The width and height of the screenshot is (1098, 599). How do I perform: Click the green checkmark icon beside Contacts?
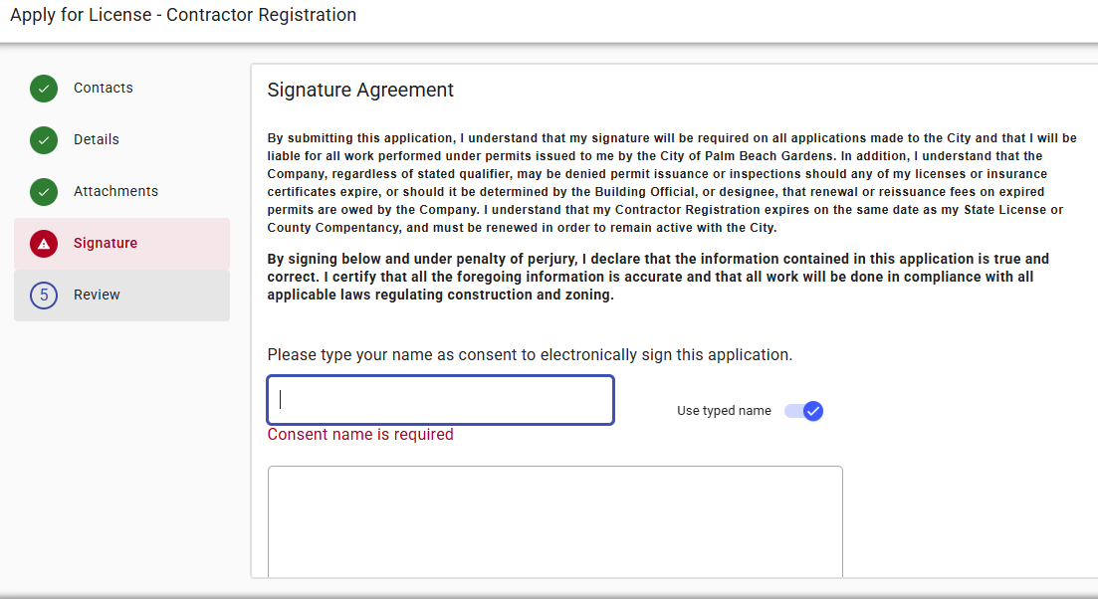coord(44,89)
